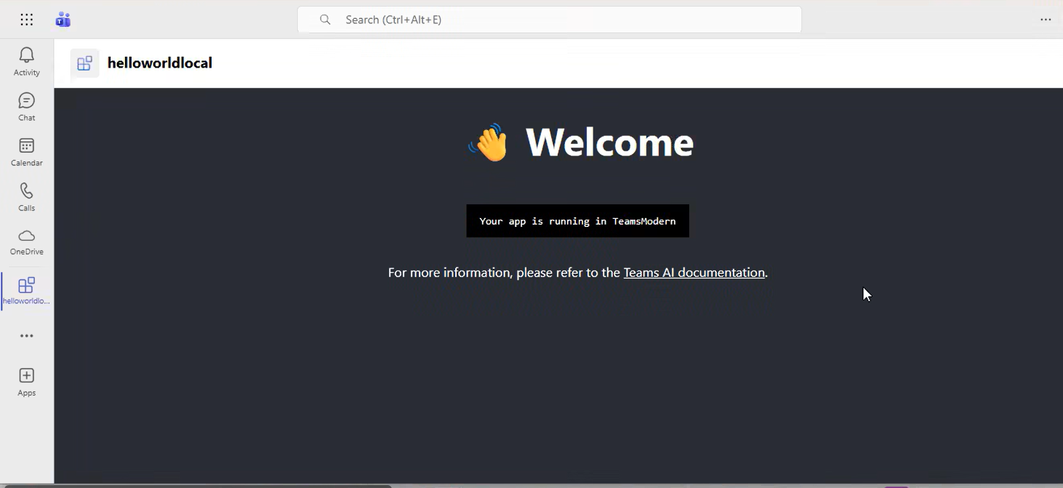Click the TeamsModern status banner
This screenshot has width=1063, height=488.
point(577,220)
